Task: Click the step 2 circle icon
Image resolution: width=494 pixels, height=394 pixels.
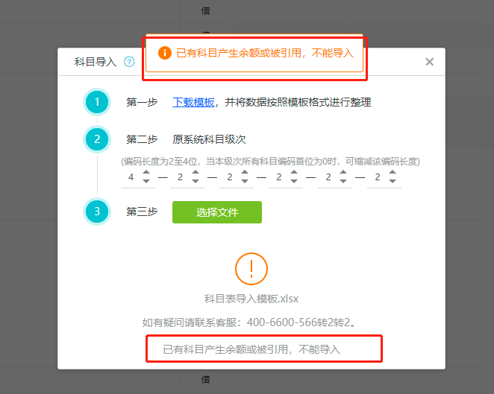Action: (97, 139)
